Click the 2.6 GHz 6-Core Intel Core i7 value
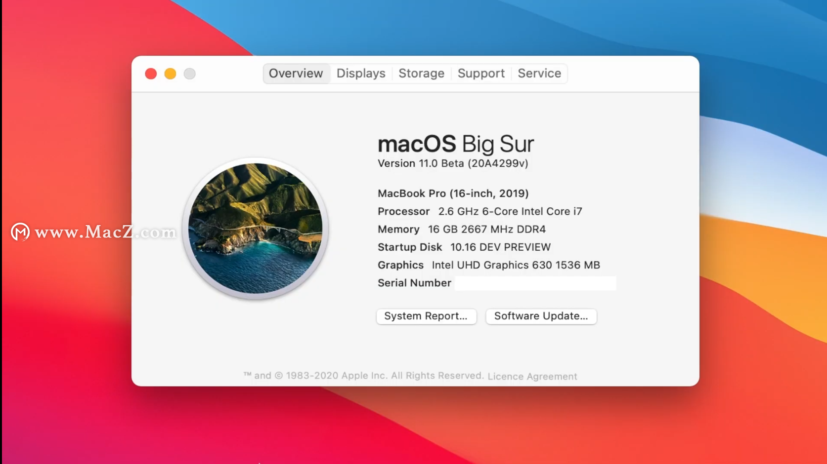Screen dimensions: 827x464 coord(510,211)
